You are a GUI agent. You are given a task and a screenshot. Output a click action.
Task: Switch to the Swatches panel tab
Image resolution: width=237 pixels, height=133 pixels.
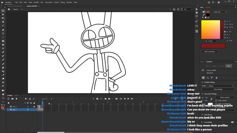(208, 7)
